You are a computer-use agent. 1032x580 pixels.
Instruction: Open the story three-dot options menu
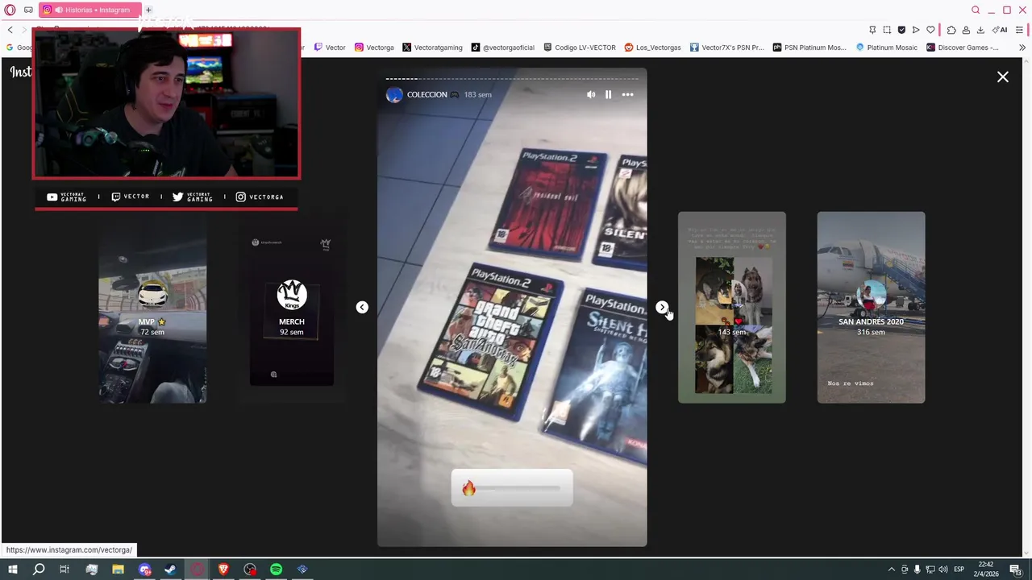tap(627, 94)
